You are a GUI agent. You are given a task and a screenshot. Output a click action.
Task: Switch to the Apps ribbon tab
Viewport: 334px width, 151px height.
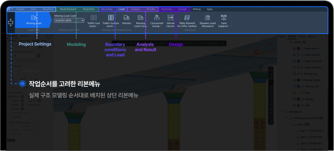click(210, 9)
